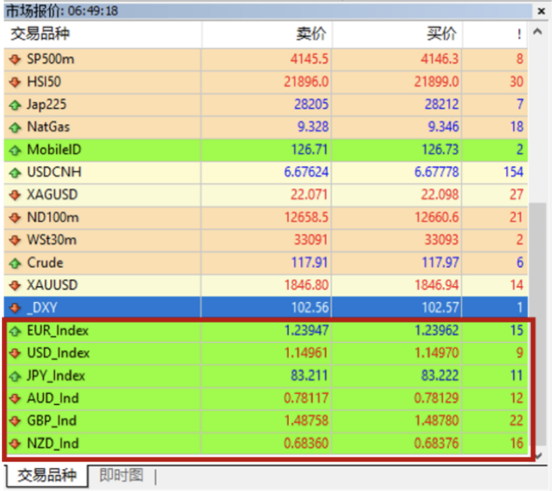Click the ND100m bid price 12658.5
Screen dimensions: 552x491
pyautogui.click(x=306, y=217)
